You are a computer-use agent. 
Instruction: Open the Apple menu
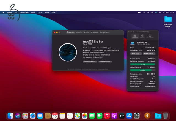[x=4, y=12]
